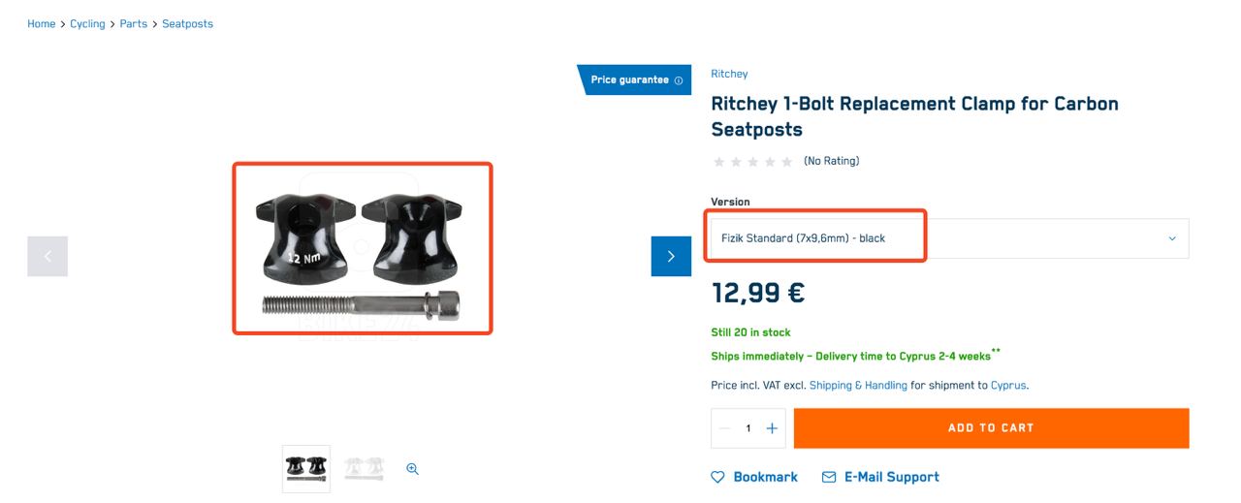Screen dimensions: 1241x503
Task: Decrease quantity with the minus icon
Action: pyautogui.click(x=725, y=428)
